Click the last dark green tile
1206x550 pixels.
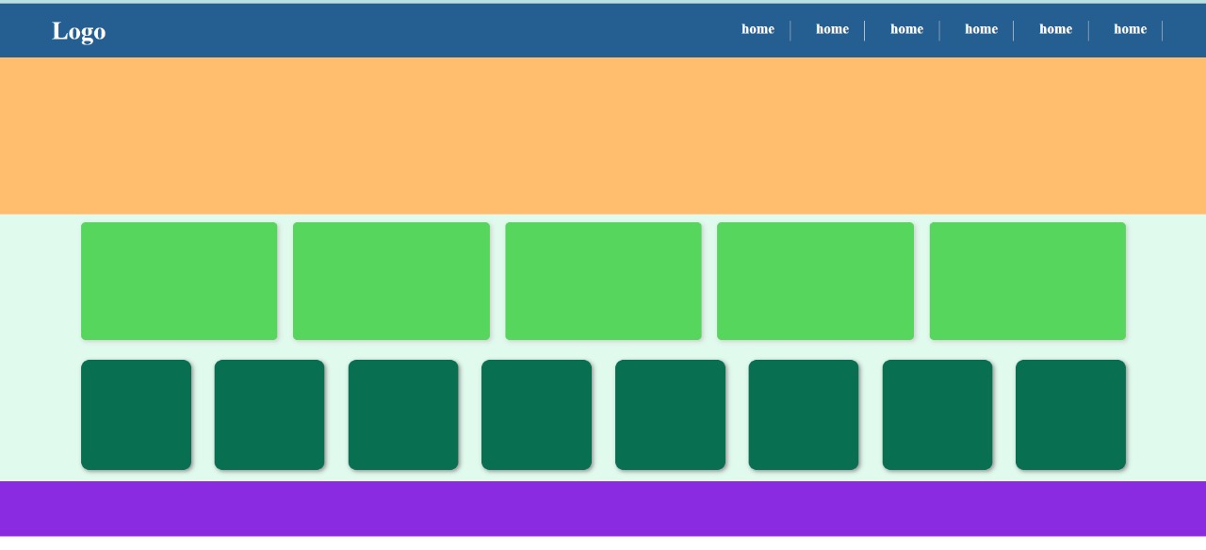[x=1070, y=414]
